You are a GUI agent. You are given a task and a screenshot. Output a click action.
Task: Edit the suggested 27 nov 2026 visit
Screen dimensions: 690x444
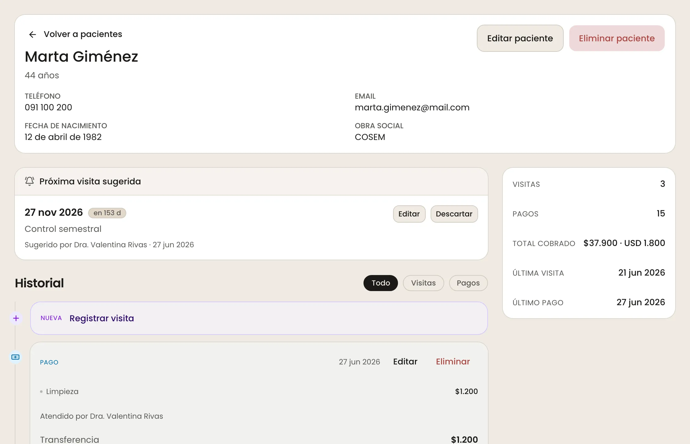(409, 214)
